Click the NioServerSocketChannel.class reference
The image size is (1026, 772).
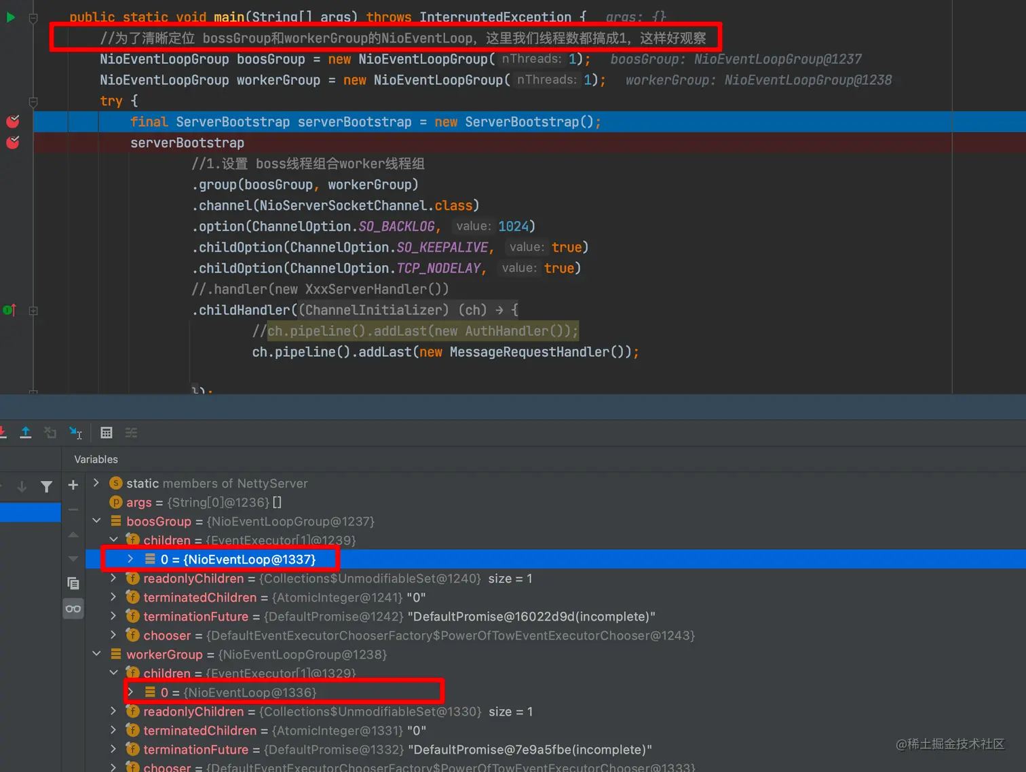click(x=366, y=205)
